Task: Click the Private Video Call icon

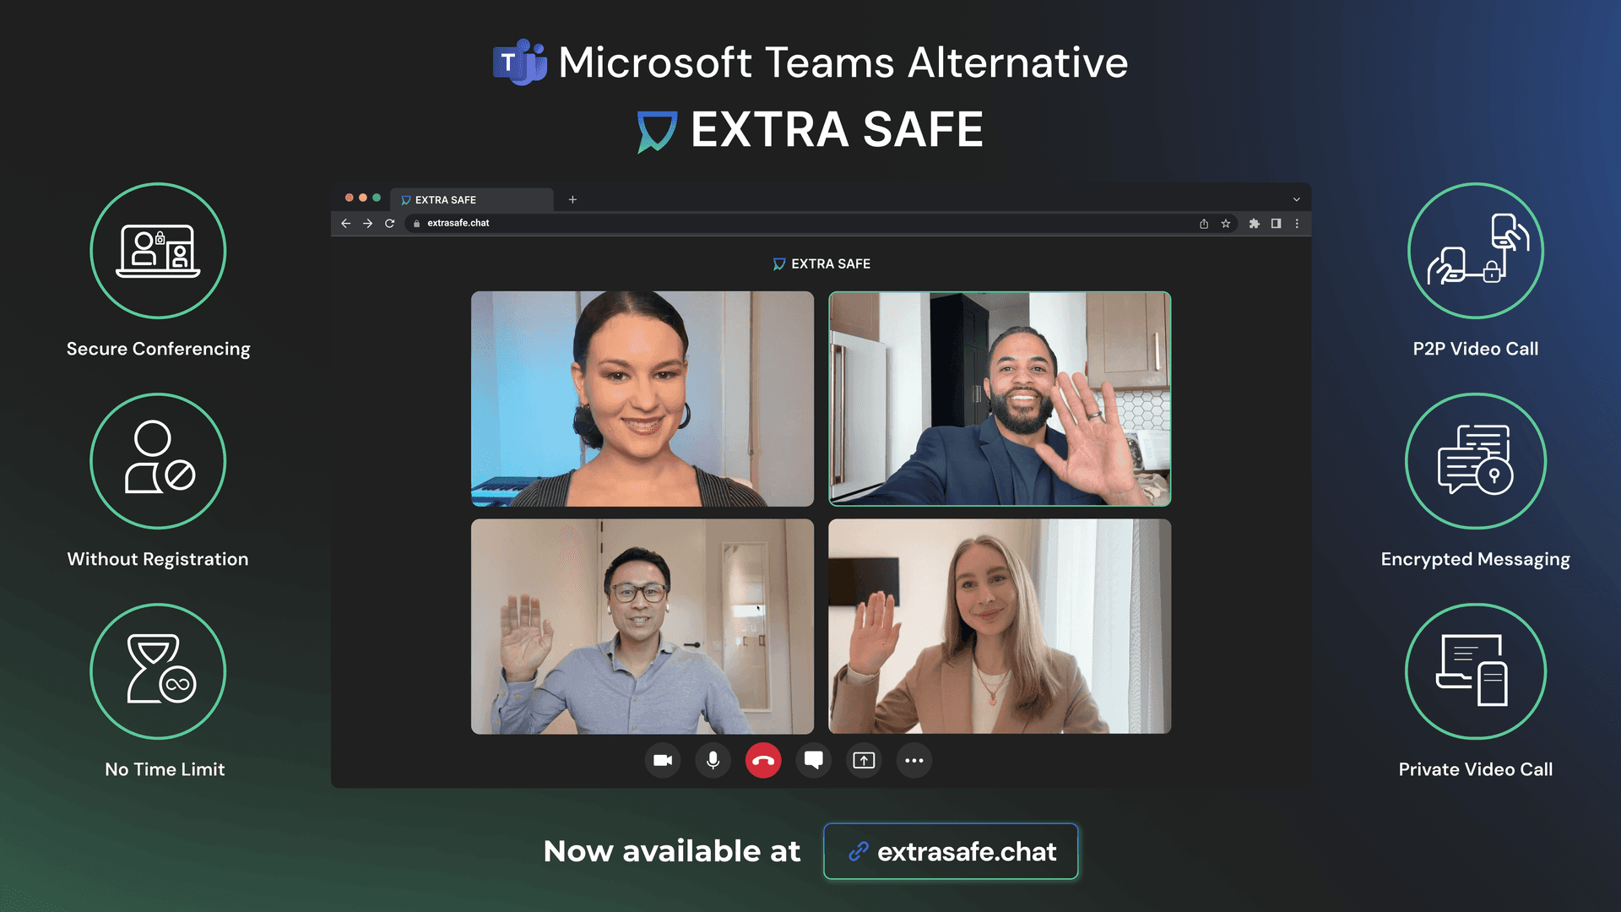Action: [x=1476, y=671]
